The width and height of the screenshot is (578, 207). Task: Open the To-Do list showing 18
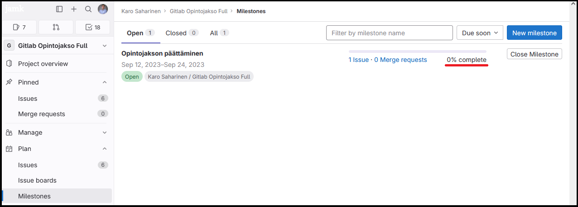pos(93,27)
